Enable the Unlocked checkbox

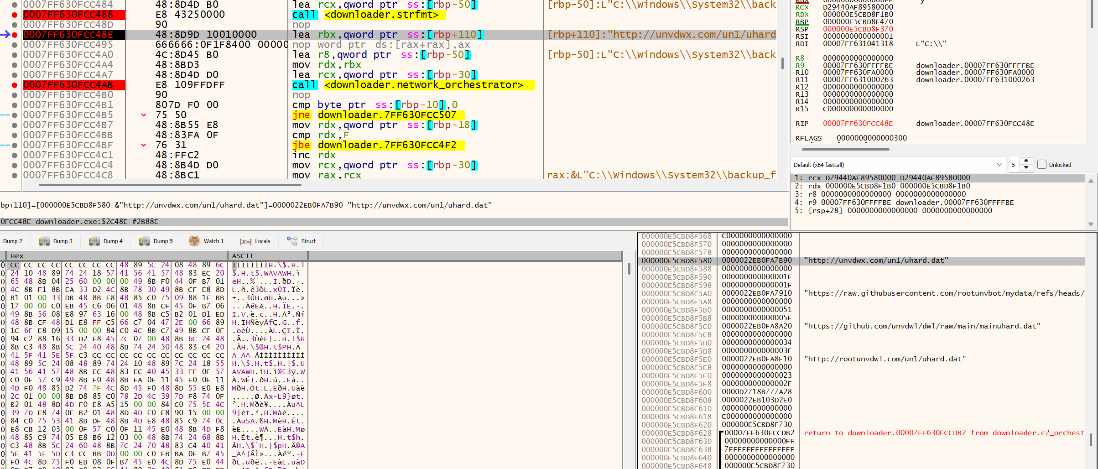pyautogui.click(x=1042, y=164)
